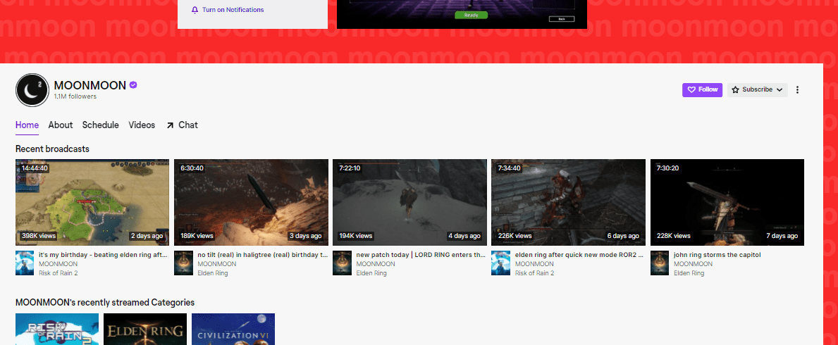The height and width of the screenshot is (345, 838).
Task: Open the Schedule tab
Action: (101, 125)
